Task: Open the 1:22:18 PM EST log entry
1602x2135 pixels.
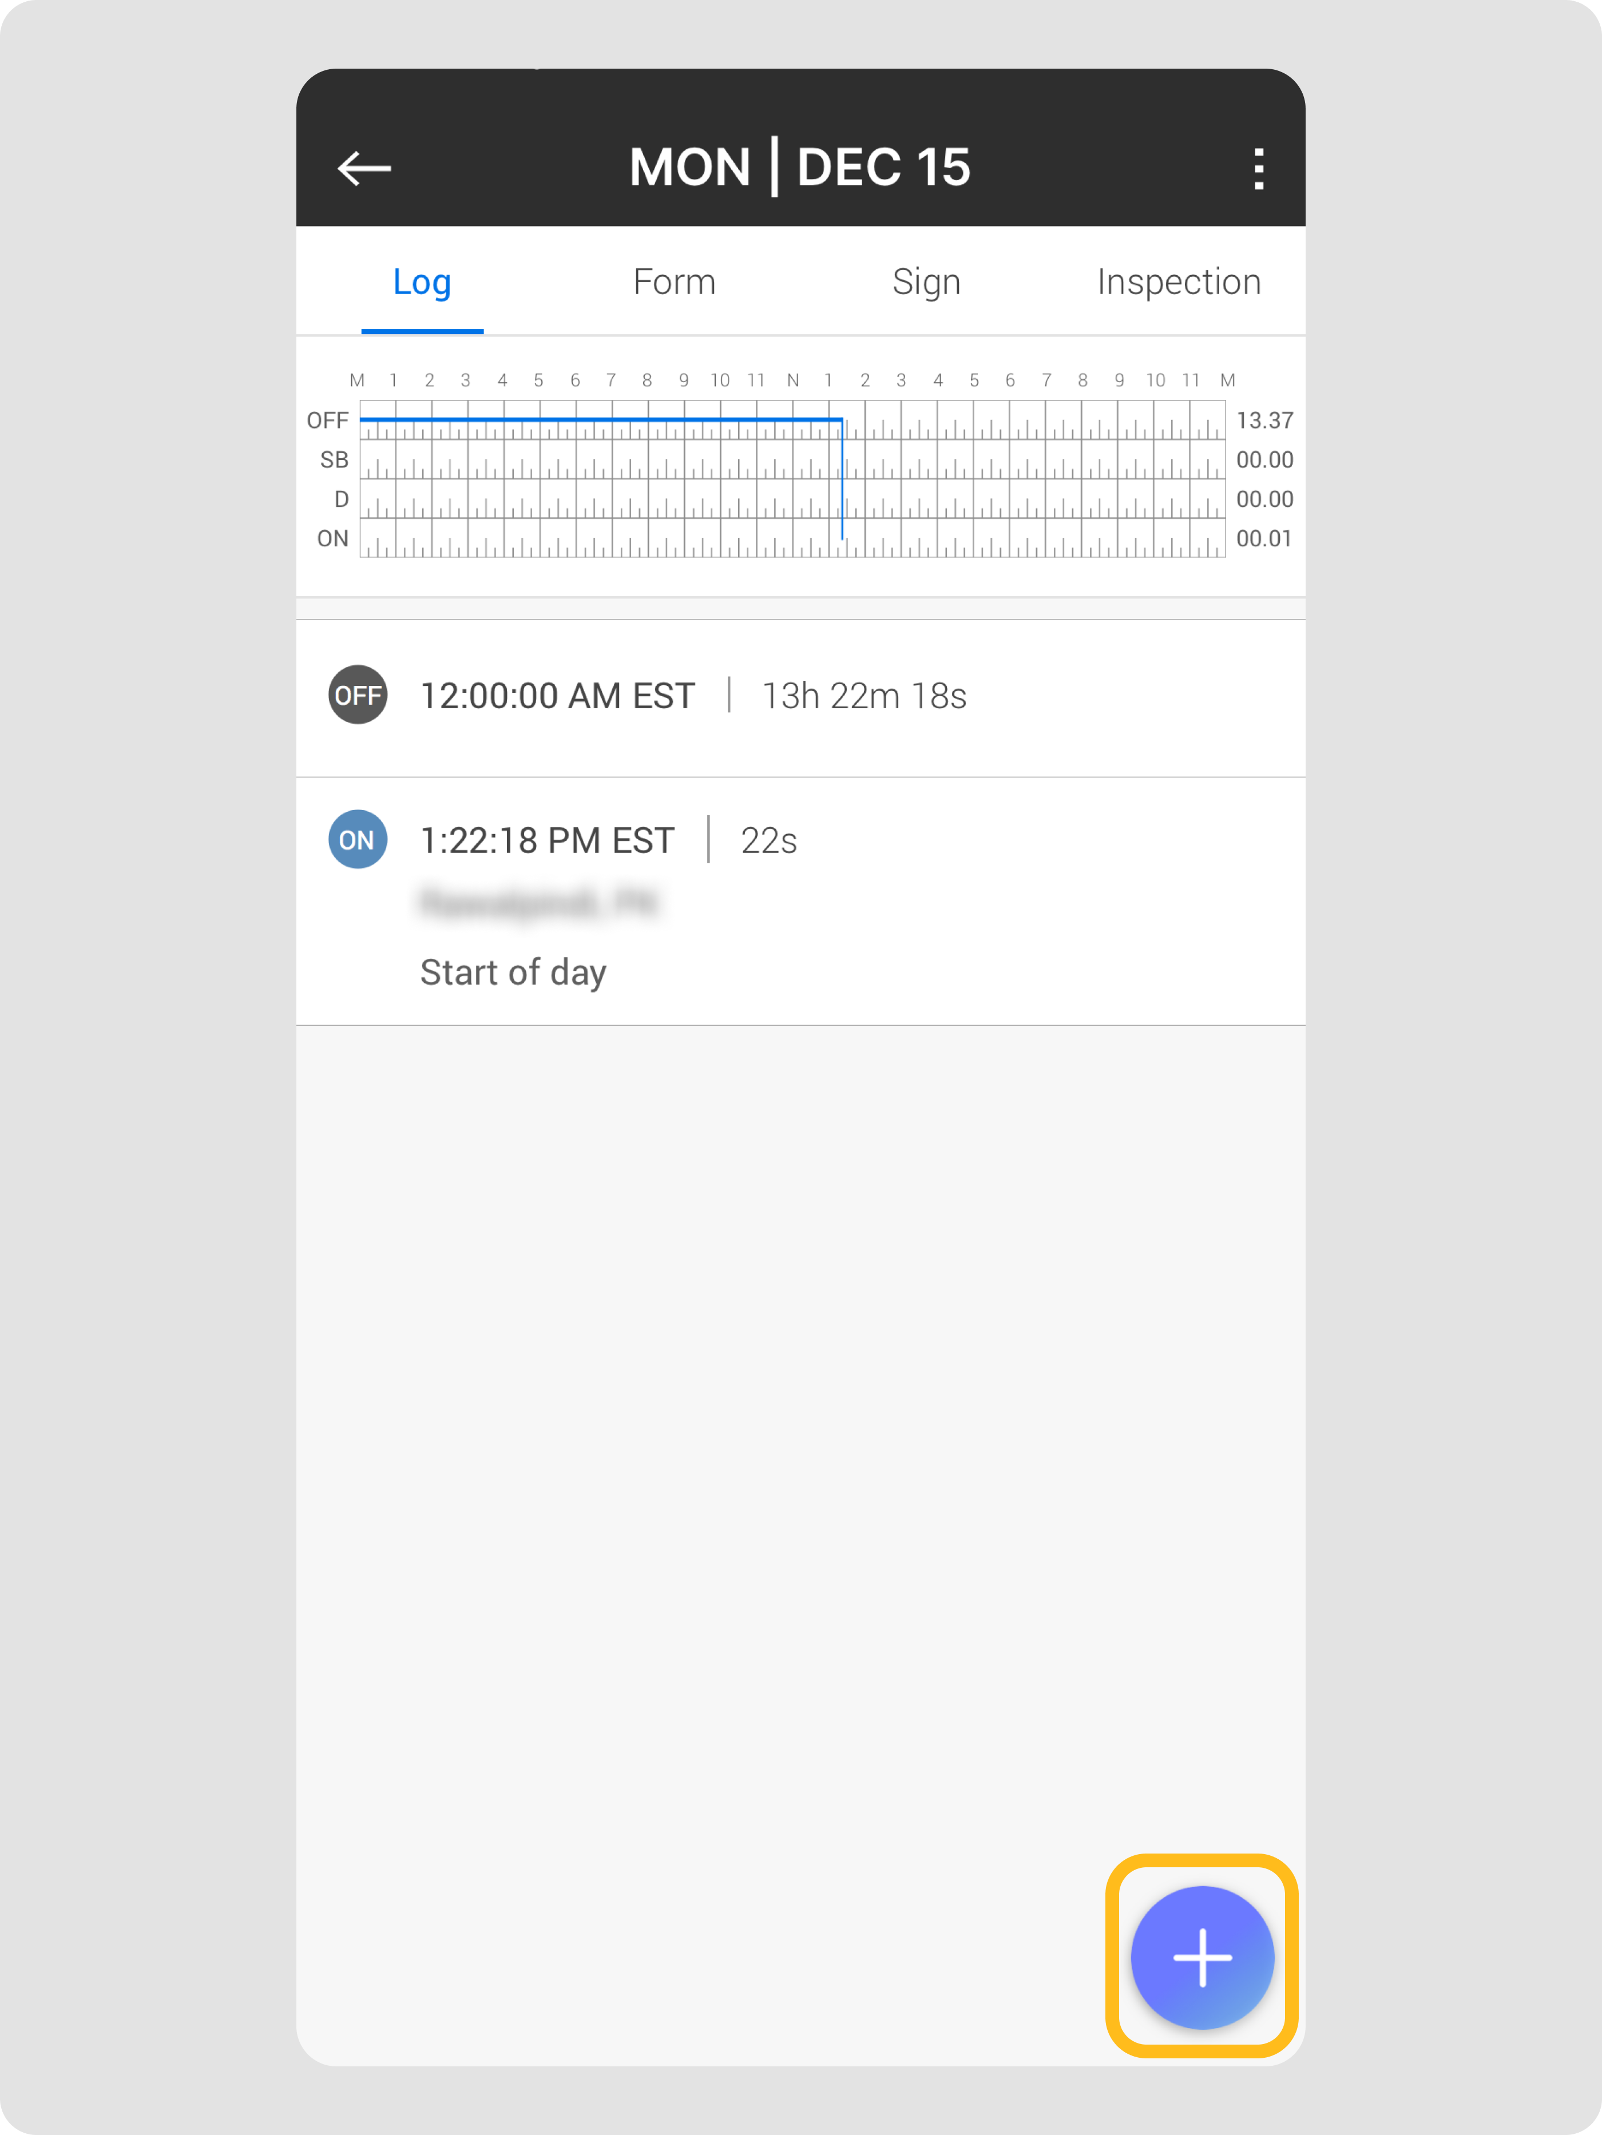Action: [x=547, y=841]
